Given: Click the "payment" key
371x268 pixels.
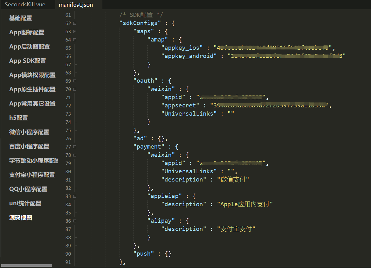Looking at the screenshot, I should coord(149,147).
